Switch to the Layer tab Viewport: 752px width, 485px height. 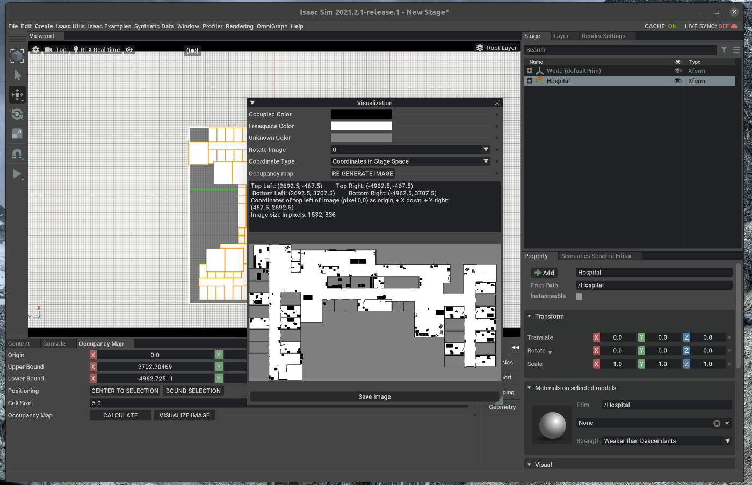[561, 36]
